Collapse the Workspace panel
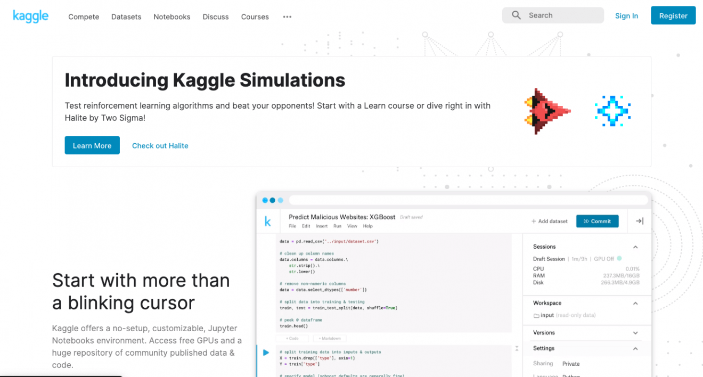This screenshot has width=703, height=377. point(635,303)
